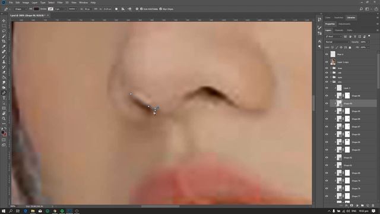This screenshot has height=214, width=380.
Task: Select the Lasso tool
Action: coord(4,31)
